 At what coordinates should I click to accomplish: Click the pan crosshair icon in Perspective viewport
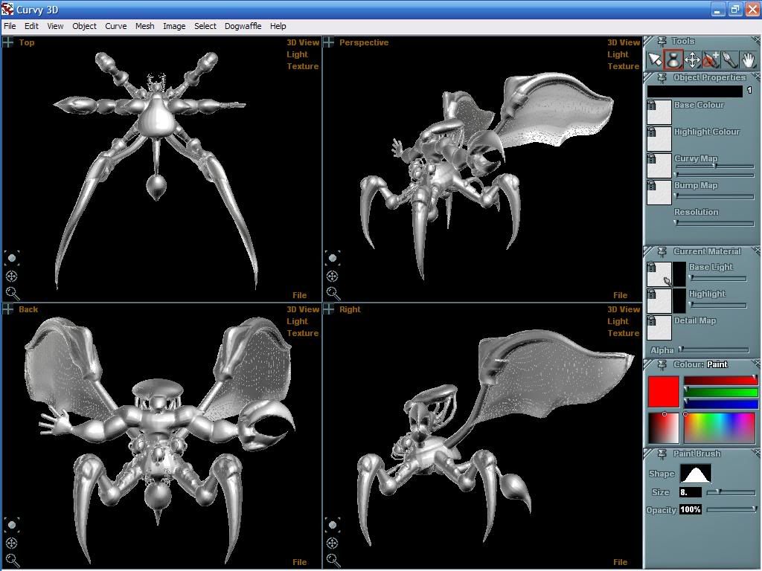point(332,276)
